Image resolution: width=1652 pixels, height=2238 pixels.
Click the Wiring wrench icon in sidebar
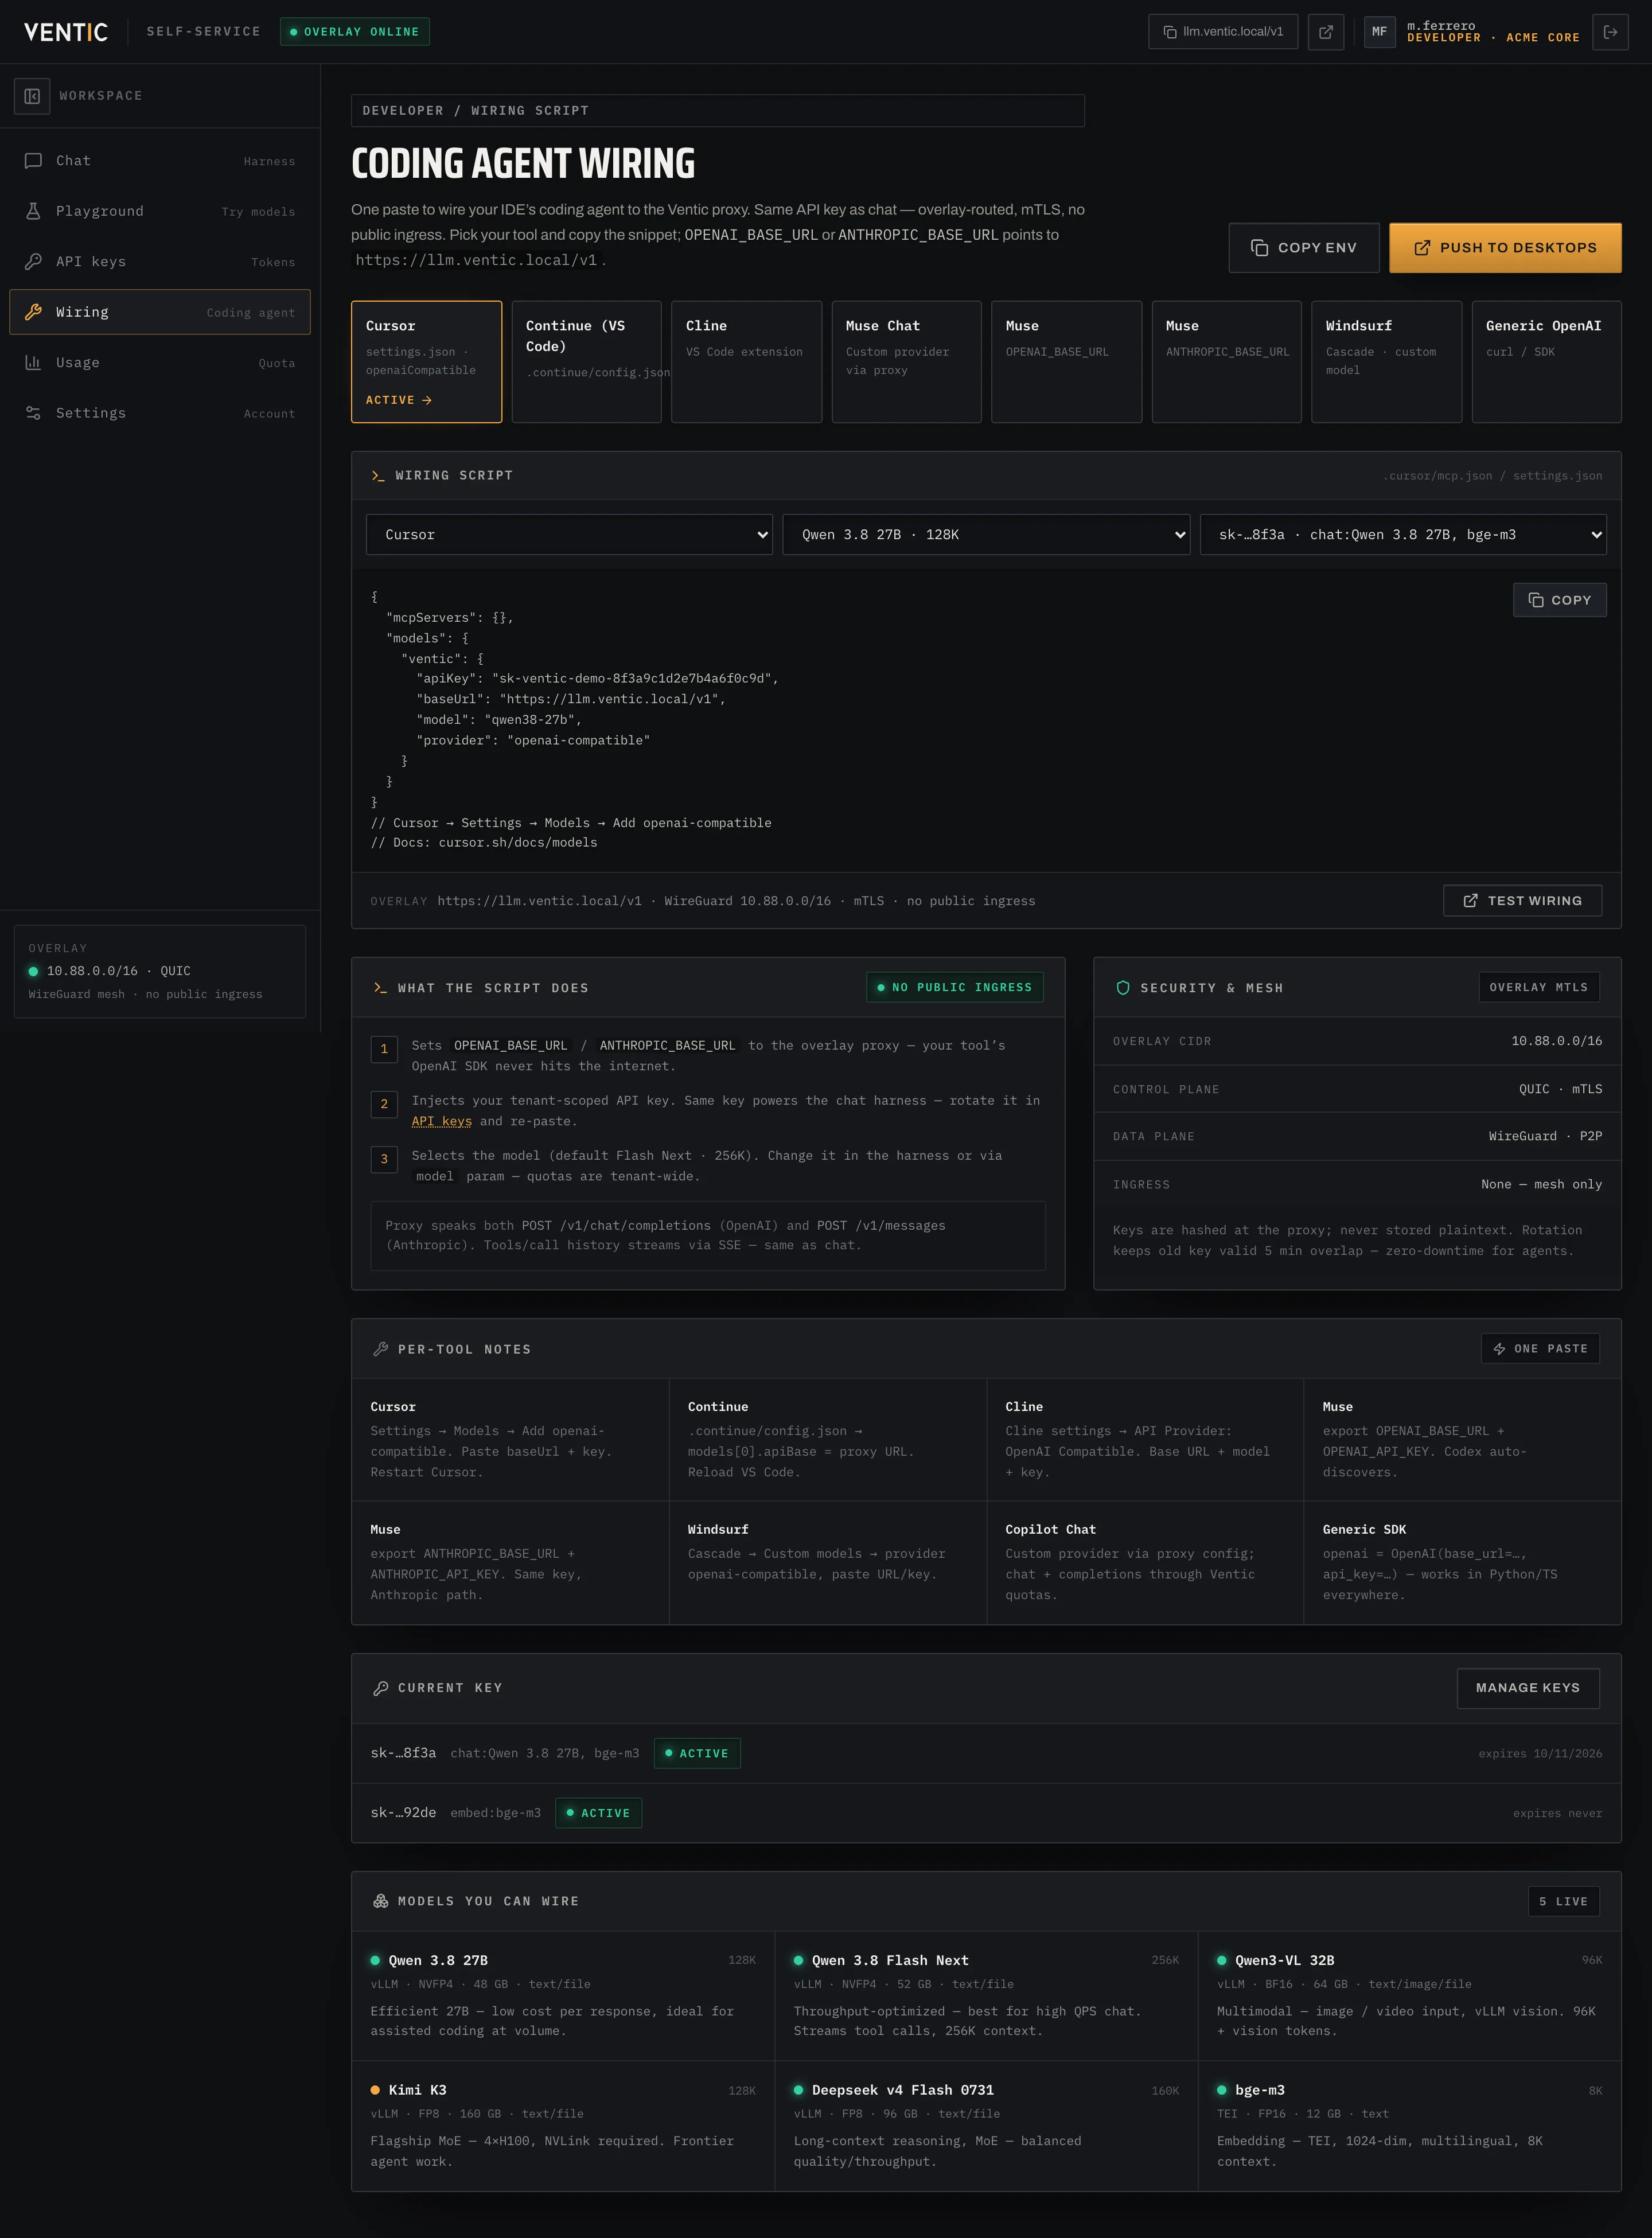click(x=33, y=312)
